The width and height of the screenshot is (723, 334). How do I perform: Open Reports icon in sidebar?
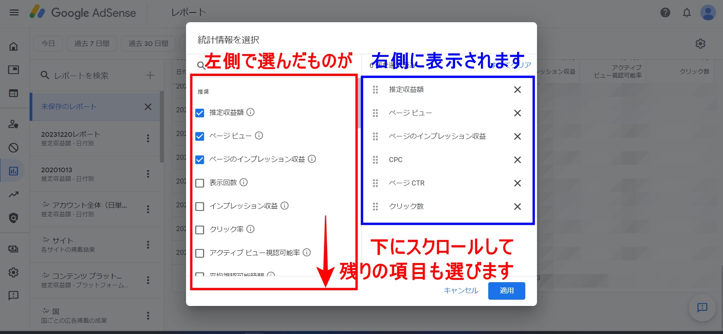click(x=14, y=171)
